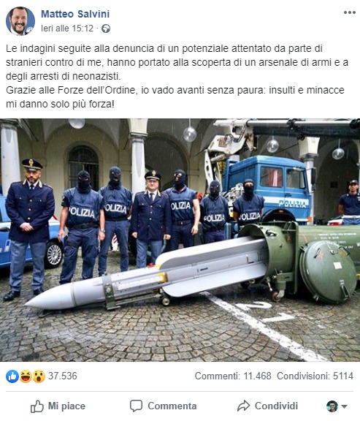Open Matteo Salvini's profile picture

(x=20, y=21)
